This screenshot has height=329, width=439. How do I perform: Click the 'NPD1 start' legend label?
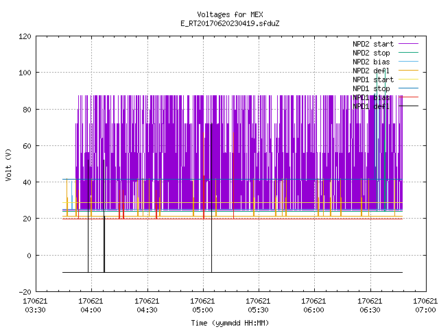(373, 80)
